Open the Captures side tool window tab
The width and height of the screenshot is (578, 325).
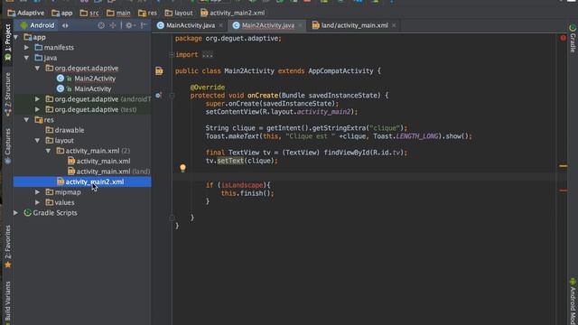7,146
